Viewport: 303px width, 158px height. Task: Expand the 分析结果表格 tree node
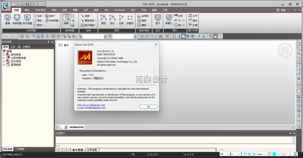tap(4, 58)
